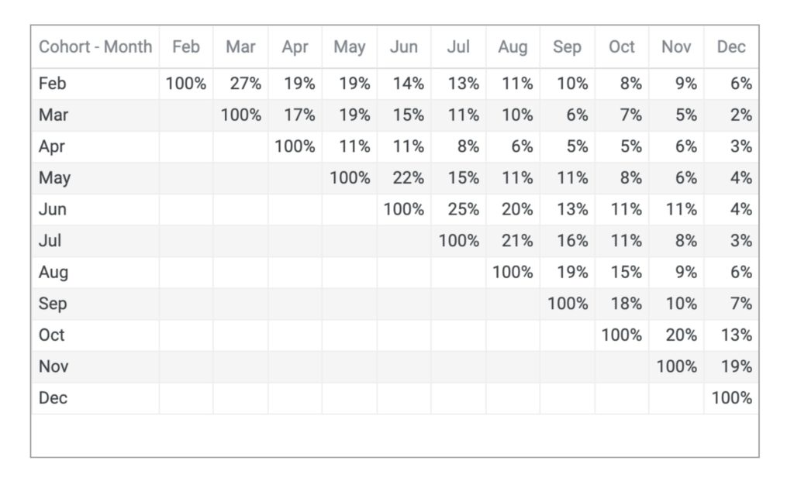Click the Aug row label
The height and width of the screenshot is (481, 794).
[54, 272]
